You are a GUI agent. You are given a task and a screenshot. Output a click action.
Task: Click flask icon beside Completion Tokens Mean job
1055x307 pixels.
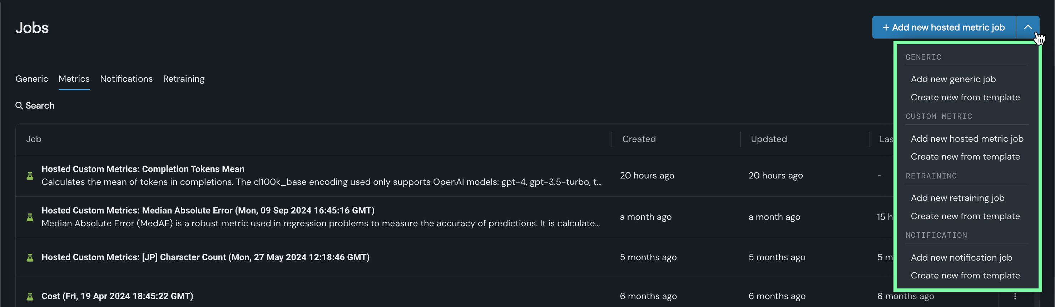30,176
